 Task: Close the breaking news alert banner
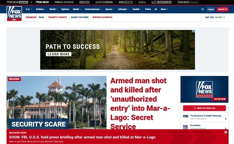tap(225, 132)
